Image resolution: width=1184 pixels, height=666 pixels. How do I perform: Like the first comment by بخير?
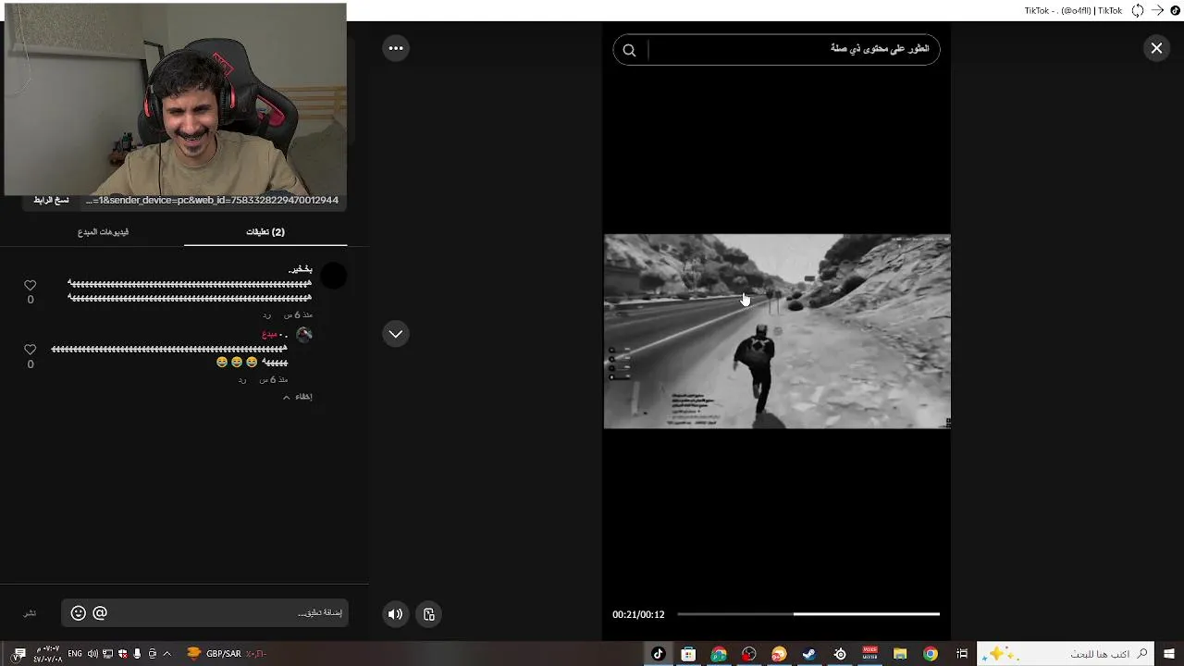click(x=31, y=286)
